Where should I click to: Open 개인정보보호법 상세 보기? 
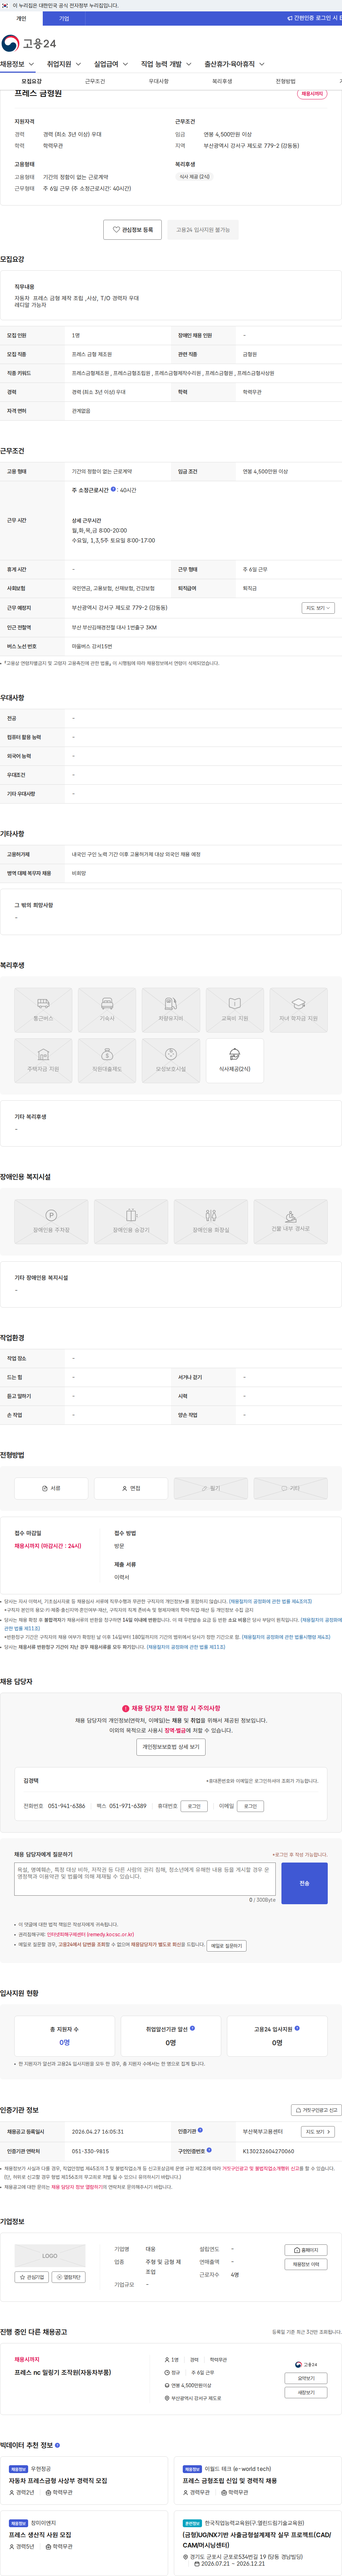(x=171, y=1747)
